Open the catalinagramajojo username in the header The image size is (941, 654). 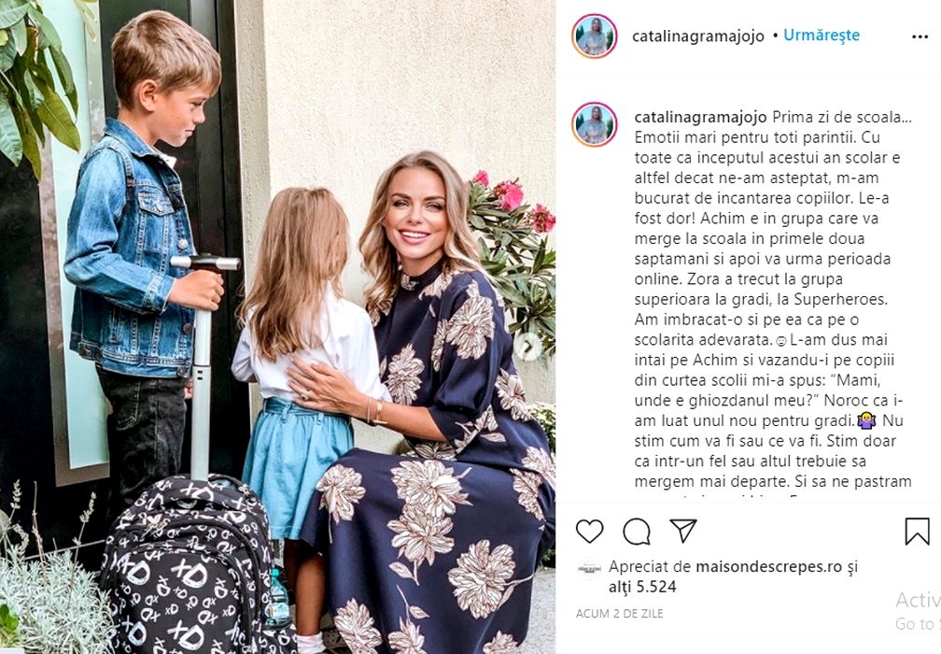coord(698,36)
